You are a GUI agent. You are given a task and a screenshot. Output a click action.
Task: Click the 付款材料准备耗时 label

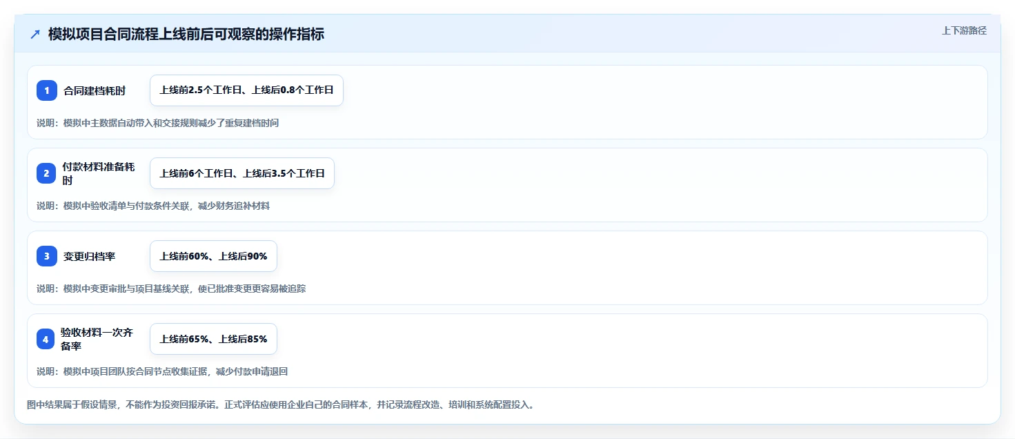(99, 173)
